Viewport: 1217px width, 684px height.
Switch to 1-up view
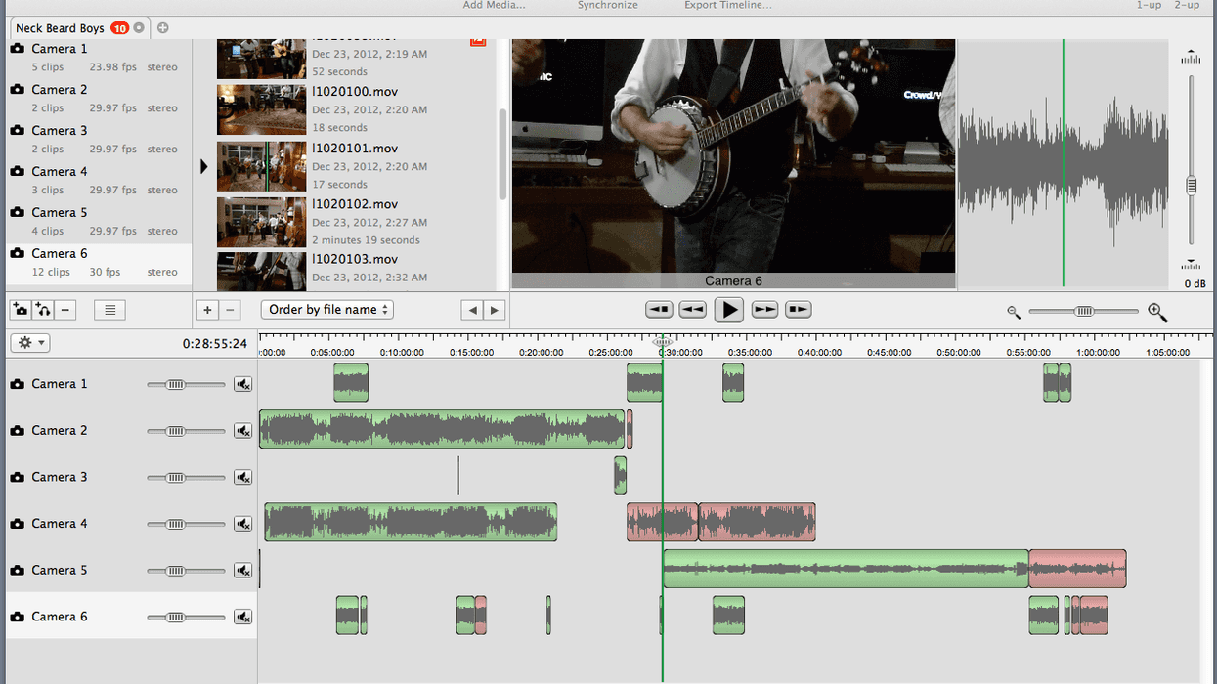click(1149, 6)
